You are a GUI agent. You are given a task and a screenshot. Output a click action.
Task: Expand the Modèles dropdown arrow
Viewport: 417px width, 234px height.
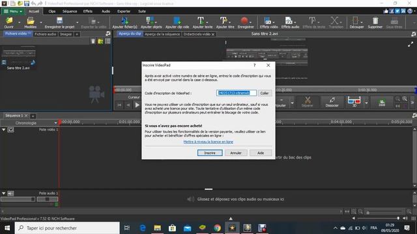pos(41,23)
